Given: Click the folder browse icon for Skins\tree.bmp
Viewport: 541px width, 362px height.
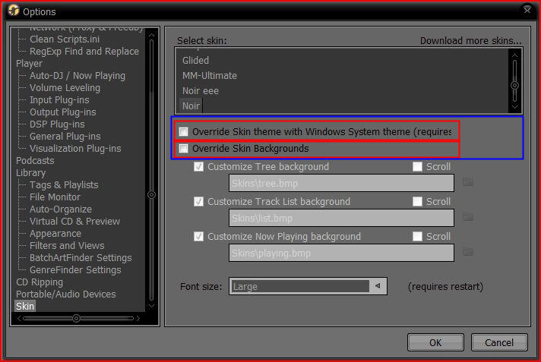Looking at the screenshot, I should point(468,182).
